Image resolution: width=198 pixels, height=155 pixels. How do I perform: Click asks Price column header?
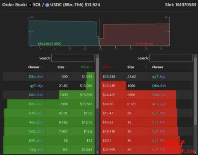[x=107, y=67]
